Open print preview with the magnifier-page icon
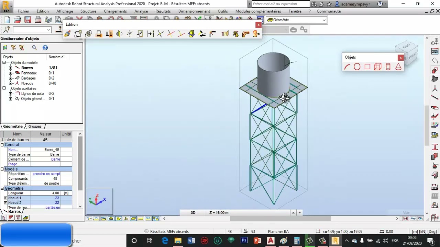Screen dimensions: 440x247 (x=58, y=20)
